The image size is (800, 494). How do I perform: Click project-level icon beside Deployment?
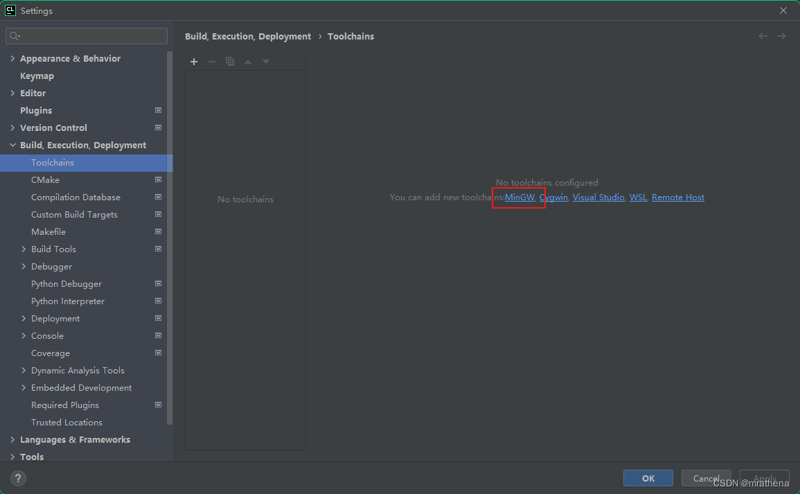tap(158, 319)
